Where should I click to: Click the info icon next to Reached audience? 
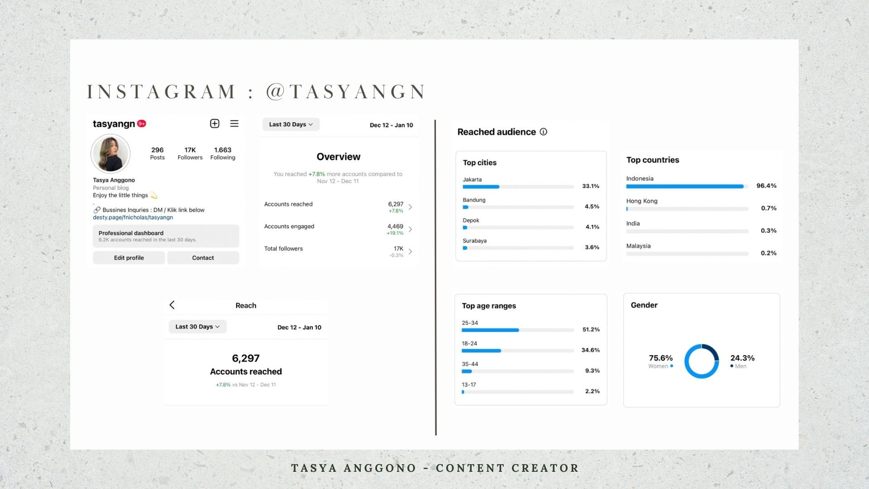point(544,132)
